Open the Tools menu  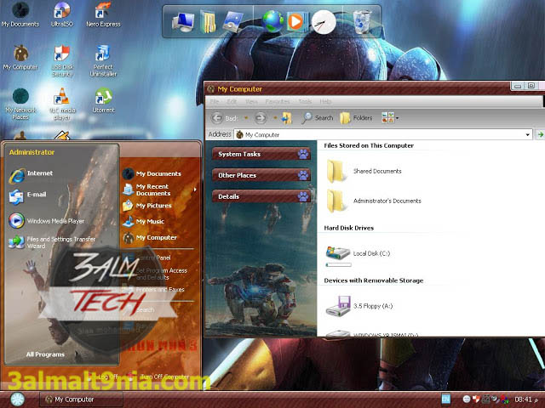click(x=305, y=101)
